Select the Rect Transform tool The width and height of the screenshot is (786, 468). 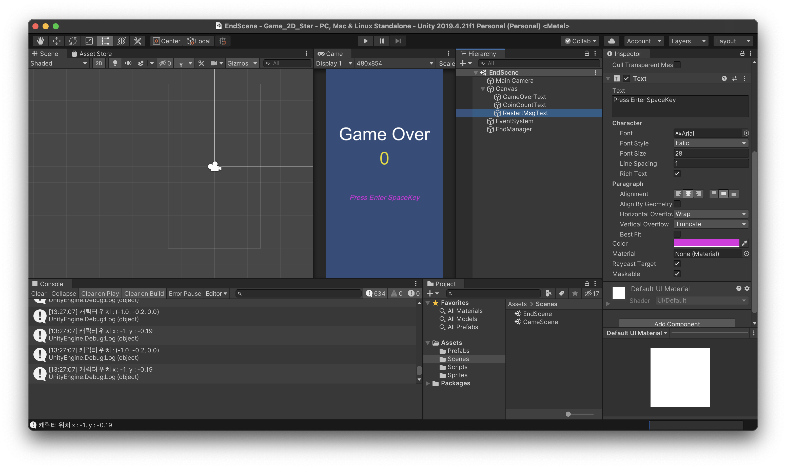click(x=105, y=41)
